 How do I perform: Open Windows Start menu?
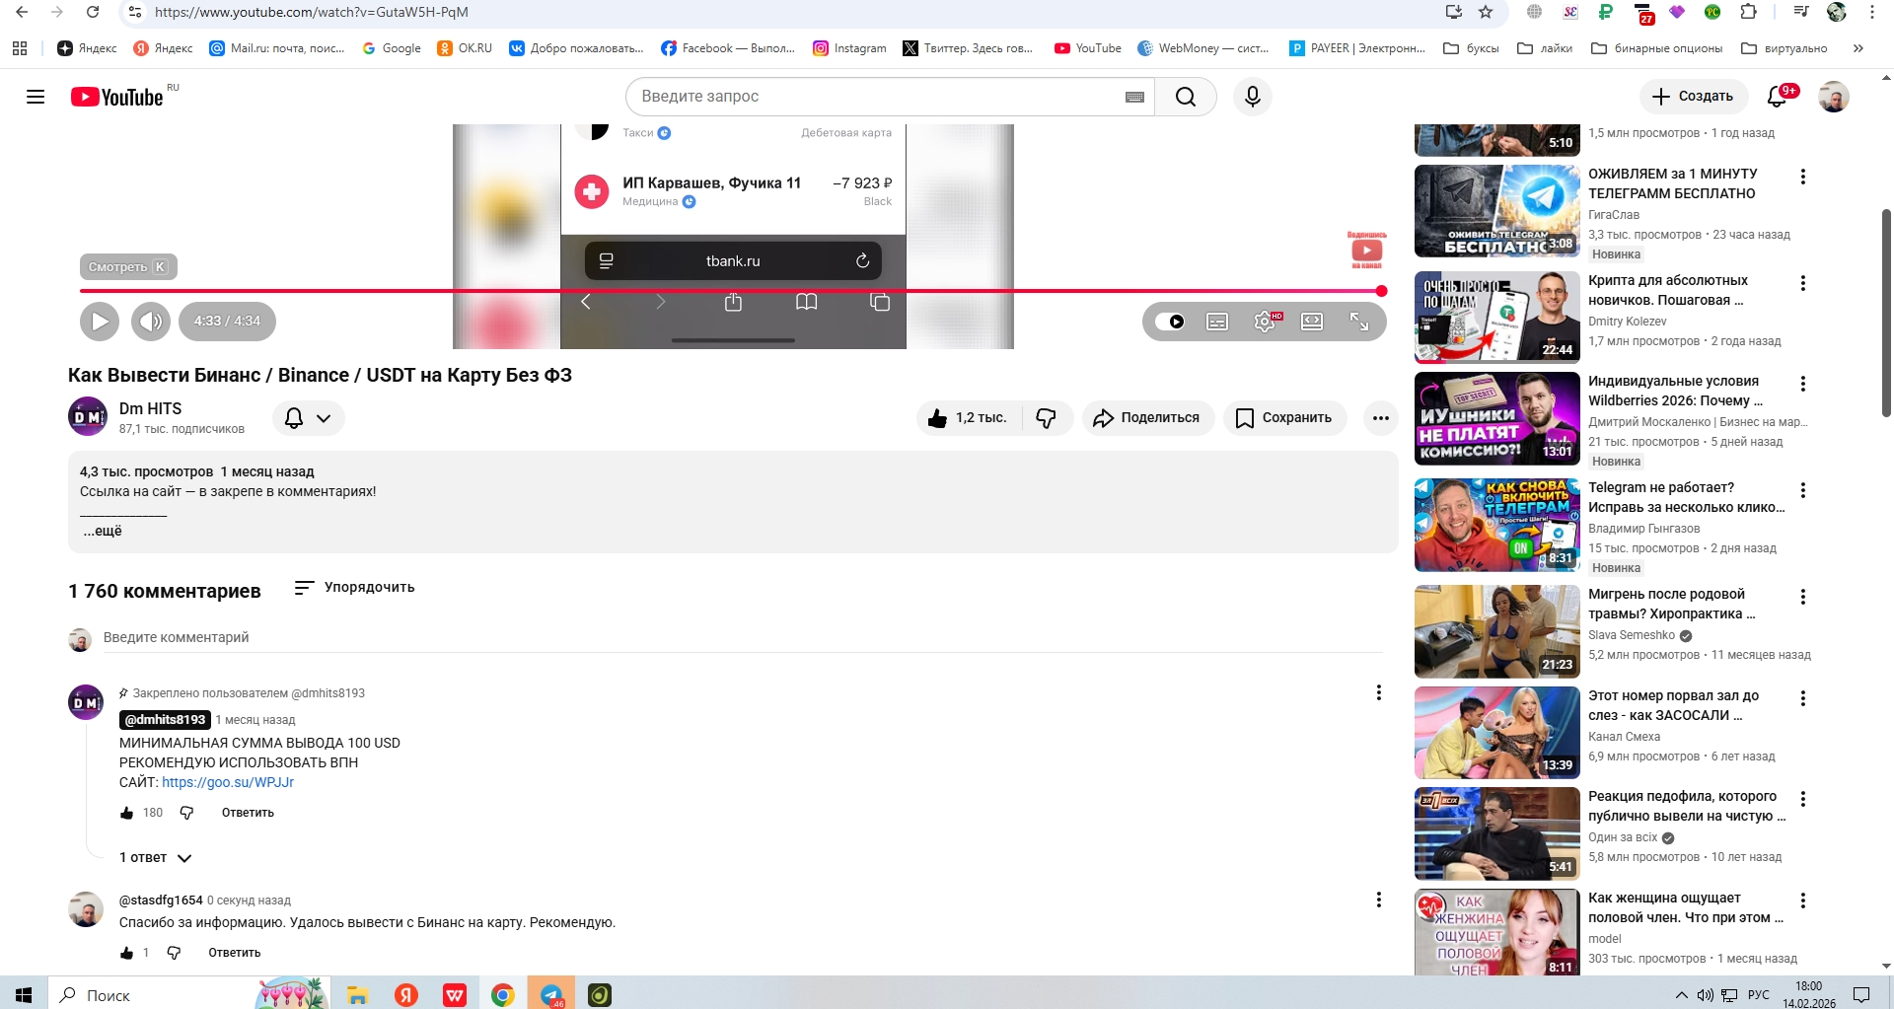24,995
